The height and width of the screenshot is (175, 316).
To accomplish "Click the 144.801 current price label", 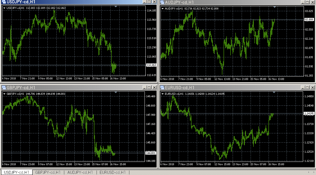I will (x=150, y=153).
